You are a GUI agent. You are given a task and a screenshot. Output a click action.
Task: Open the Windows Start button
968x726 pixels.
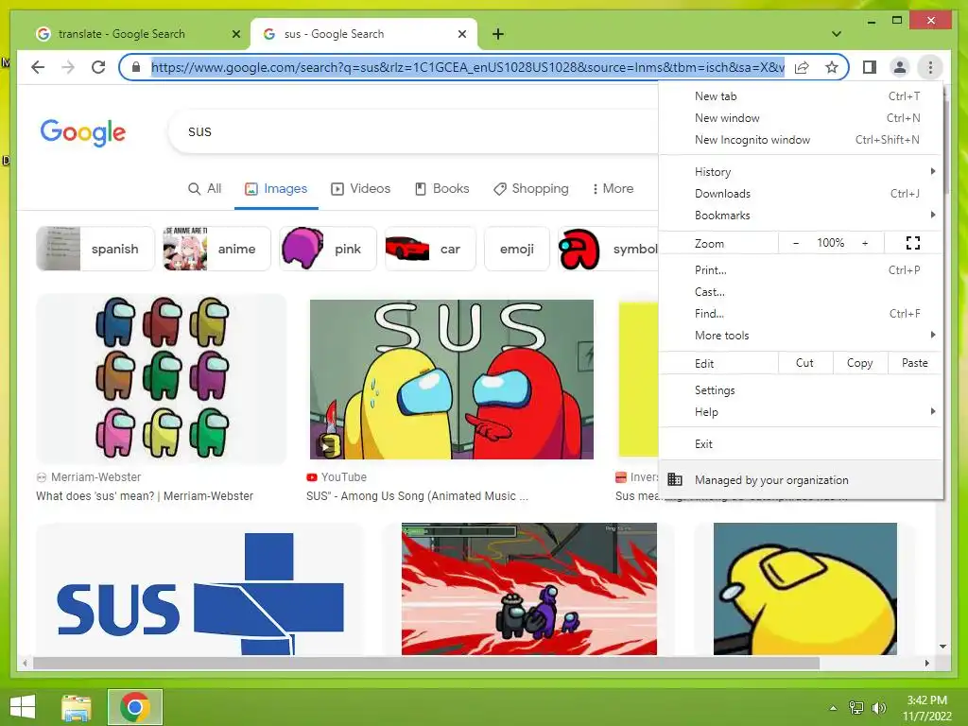(x=23, y=707)
